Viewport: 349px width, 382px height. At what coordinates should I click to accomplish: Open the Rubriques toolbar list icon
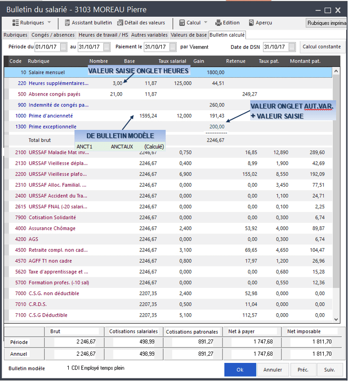[x=15, y=22]
